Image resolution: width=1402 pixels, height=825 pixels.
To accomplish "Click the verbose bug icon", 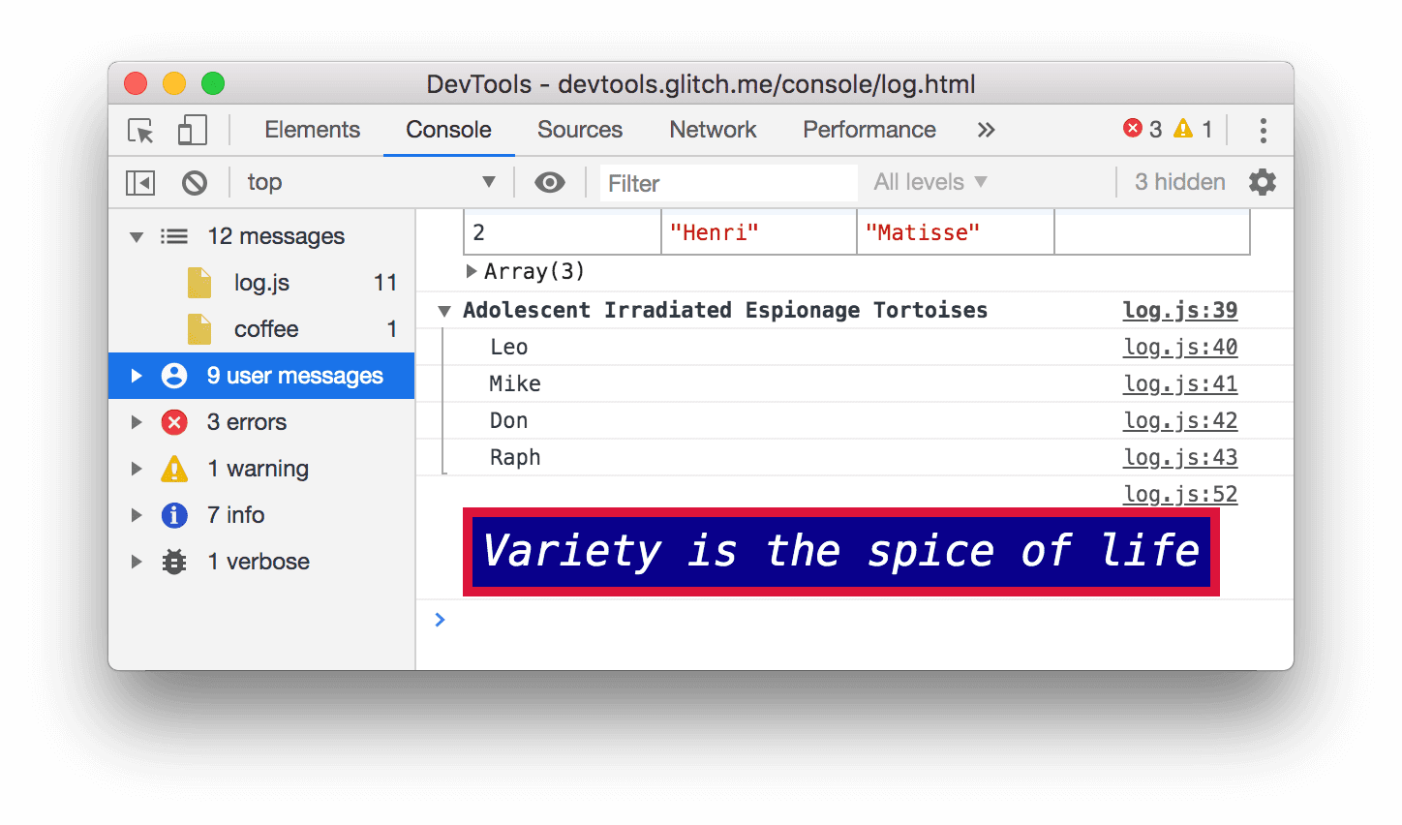I will point(174,562).
